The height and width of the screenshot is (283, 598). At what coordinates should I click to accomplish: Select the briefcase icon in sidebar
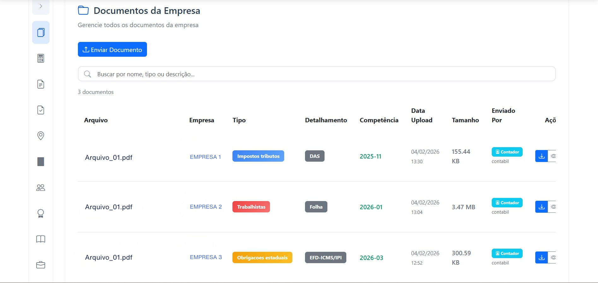[41, 265]
